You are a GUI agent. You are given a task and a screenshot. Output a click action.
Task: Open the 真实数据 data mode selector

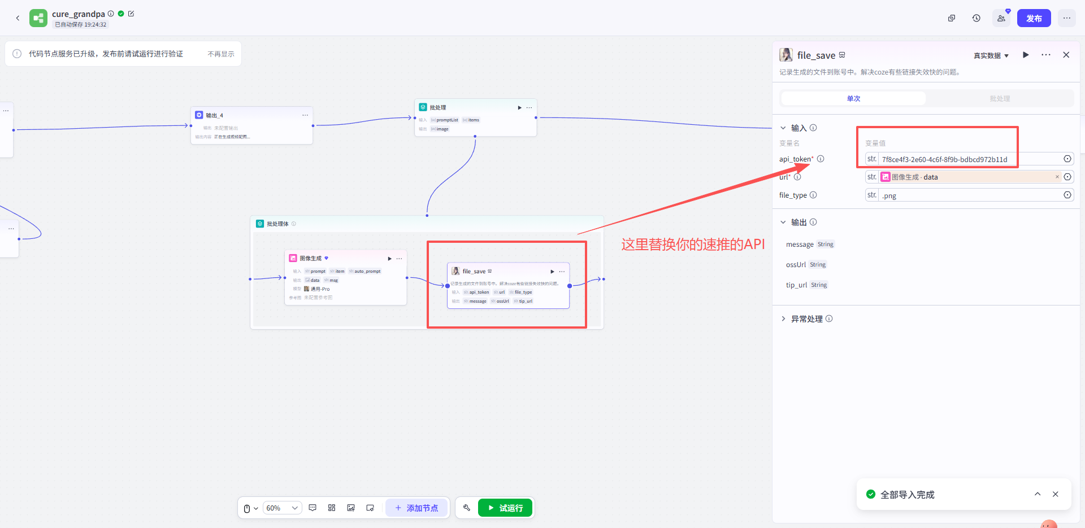pos(990,55)
